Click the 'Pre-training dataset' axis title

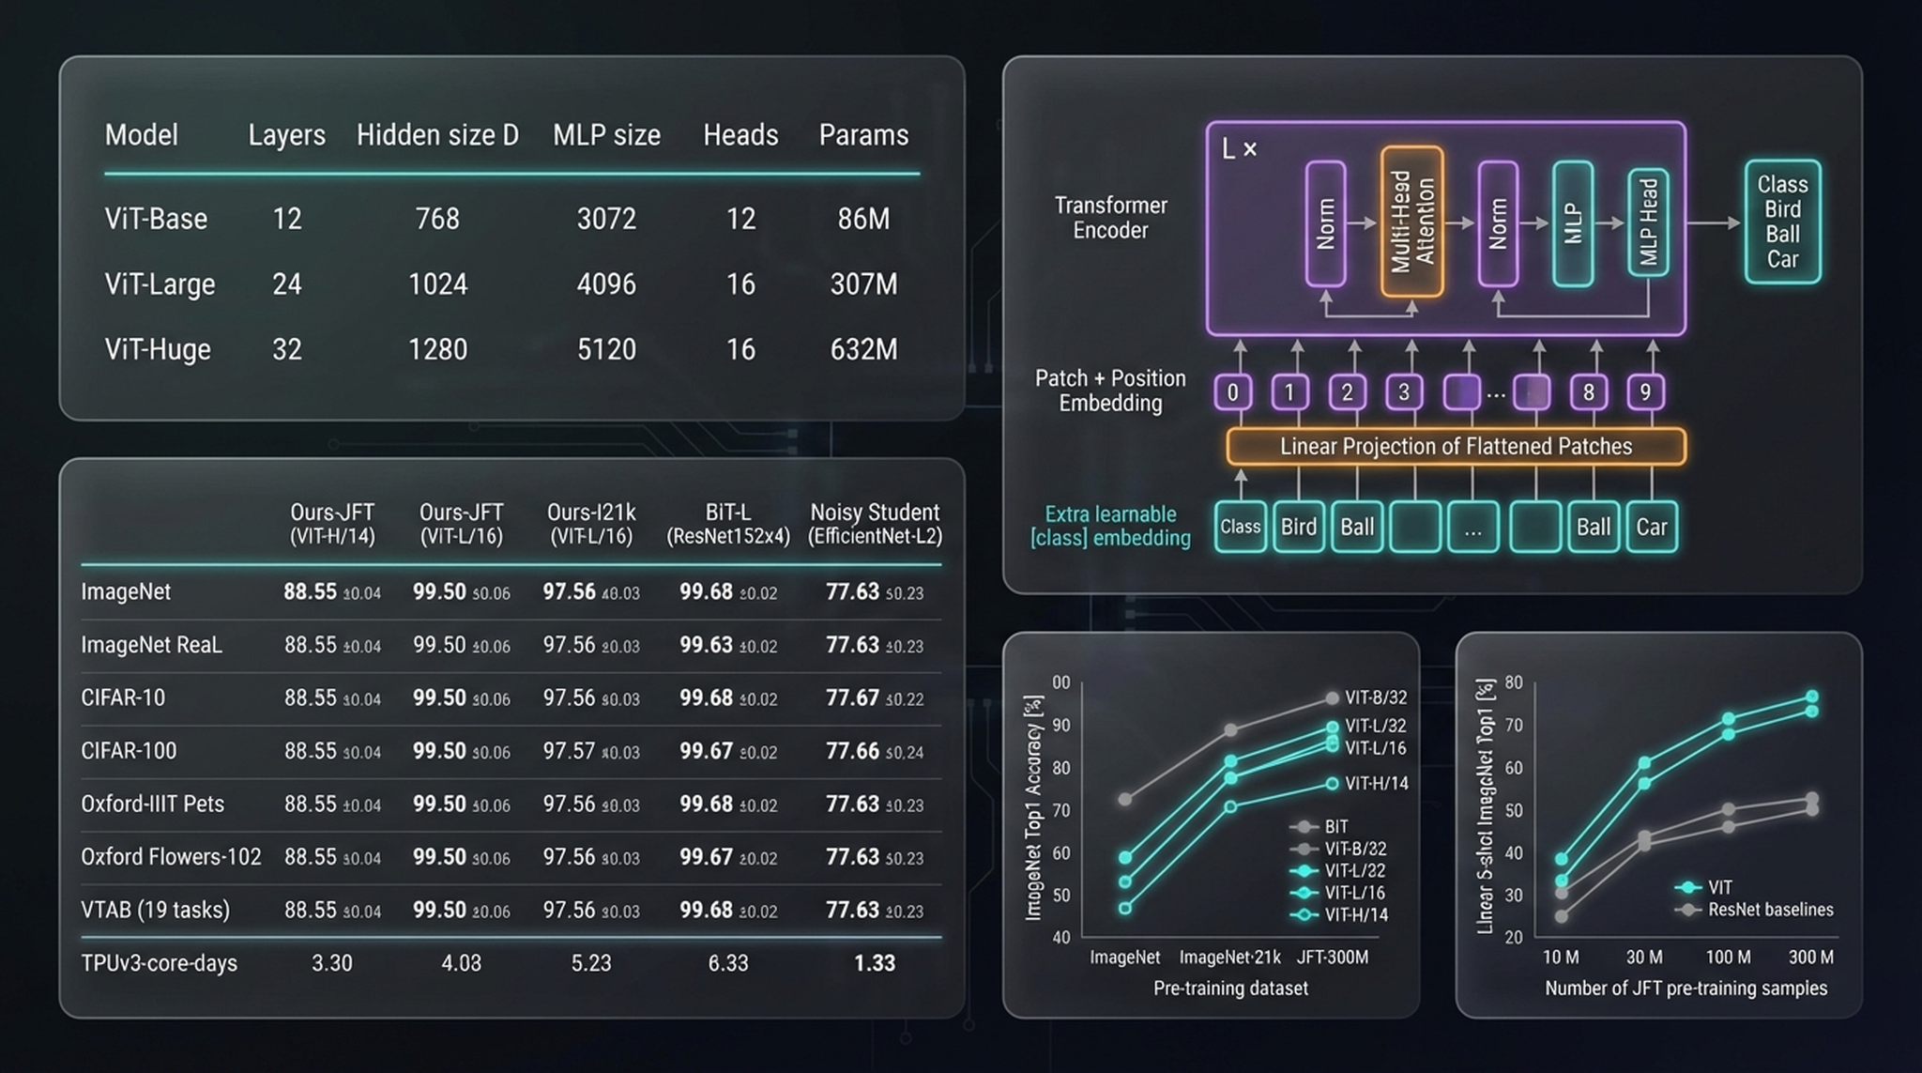(1230, 989)
